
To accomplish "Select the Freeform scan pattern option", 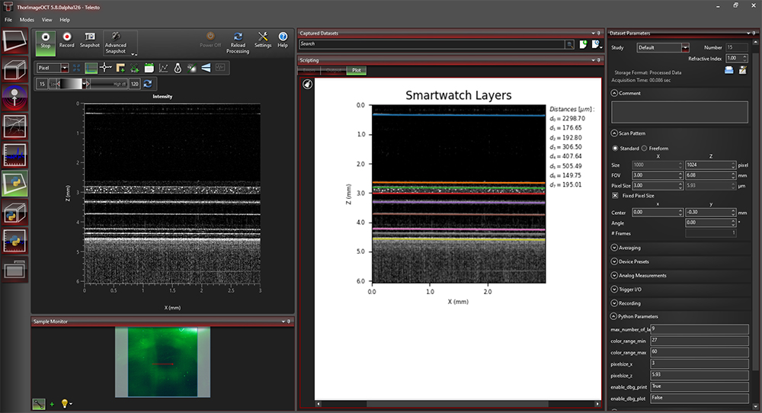I will click(645, 148).
